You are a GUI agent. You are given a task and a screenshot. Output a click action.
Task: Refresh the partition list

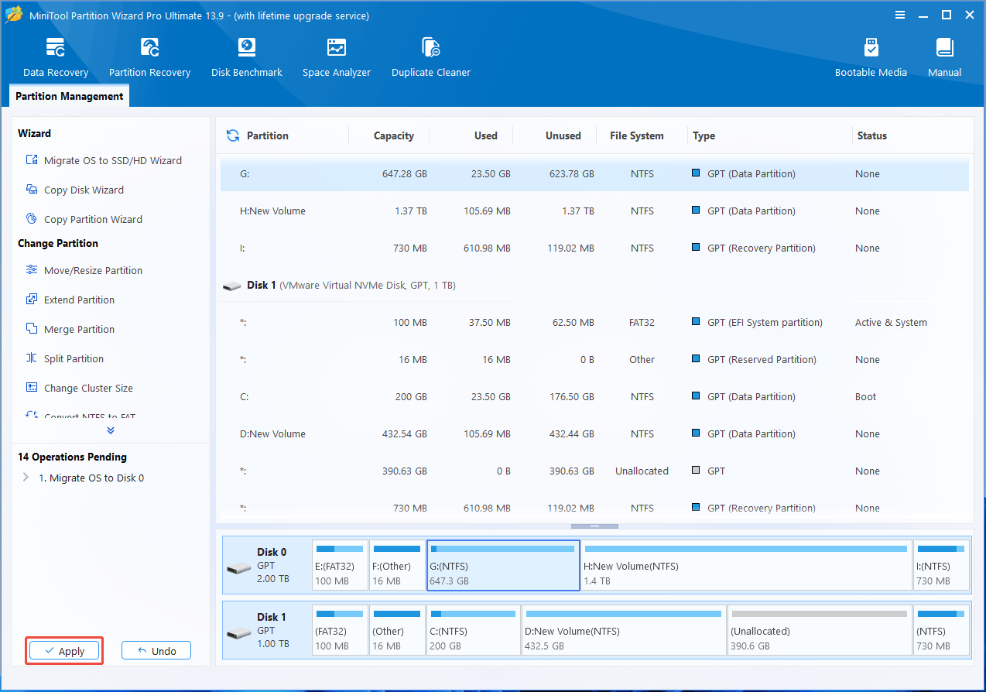232,135
